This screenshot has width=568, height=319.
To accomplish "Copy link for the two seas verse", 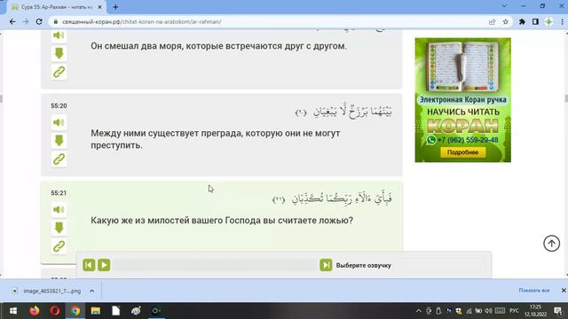I will pyautogui.click(x=59, y=72).
